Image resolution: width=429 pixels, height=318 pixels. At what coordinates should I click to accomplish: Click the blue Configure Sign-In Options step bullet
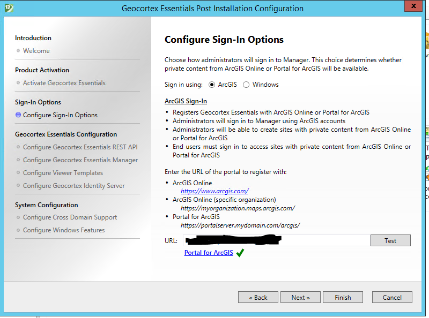(x=18, y=115)
